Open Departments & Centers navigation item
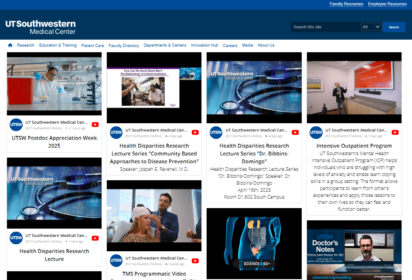This screenshot has width=412, height=280. pos(165,45)
